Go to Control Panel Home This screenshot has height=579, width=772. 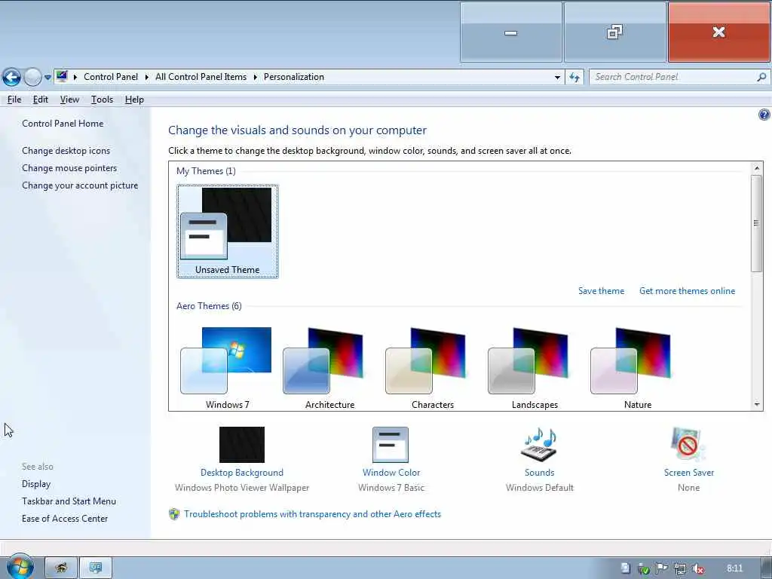click(x=63, y=124)
